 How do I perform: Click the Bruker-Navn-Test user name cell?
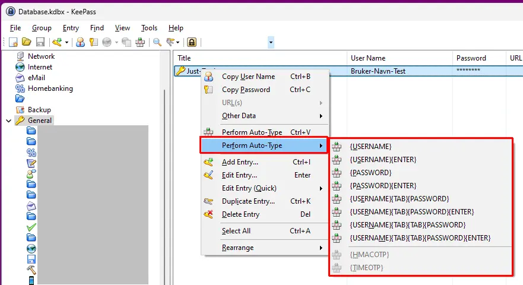pos(378,71)
